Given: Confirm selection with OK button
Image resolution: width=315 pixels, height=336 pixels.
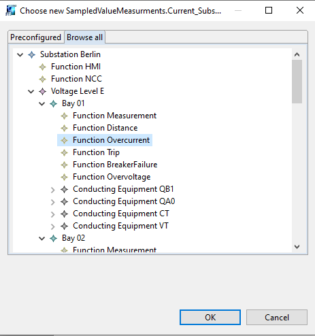Looking at the screenshot, I should 210,317.
